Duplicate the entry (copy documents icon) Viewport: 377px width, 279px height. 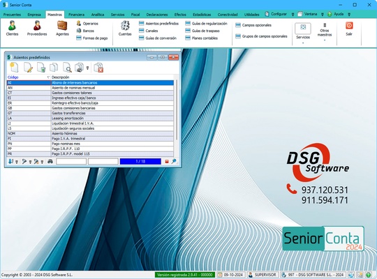pos(54,67)
